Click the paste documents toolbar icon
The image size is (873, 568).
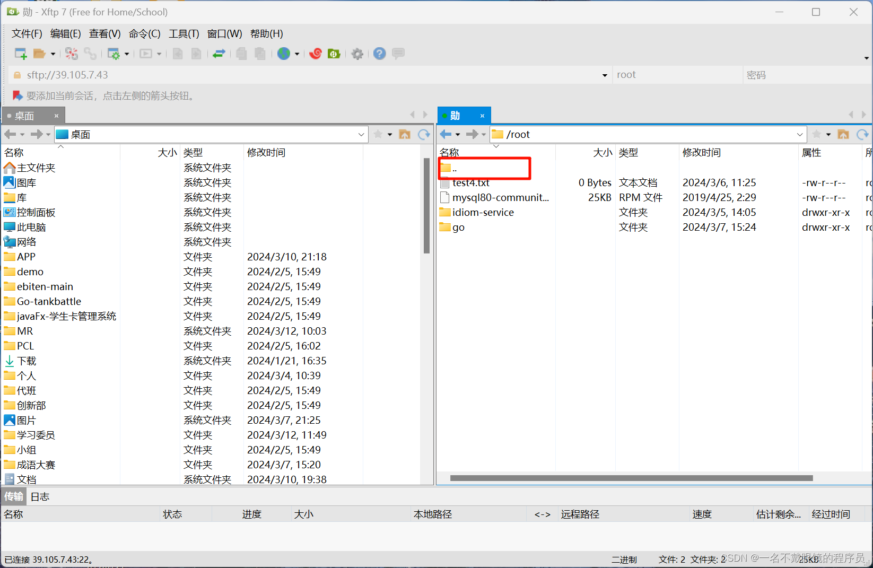260,53
